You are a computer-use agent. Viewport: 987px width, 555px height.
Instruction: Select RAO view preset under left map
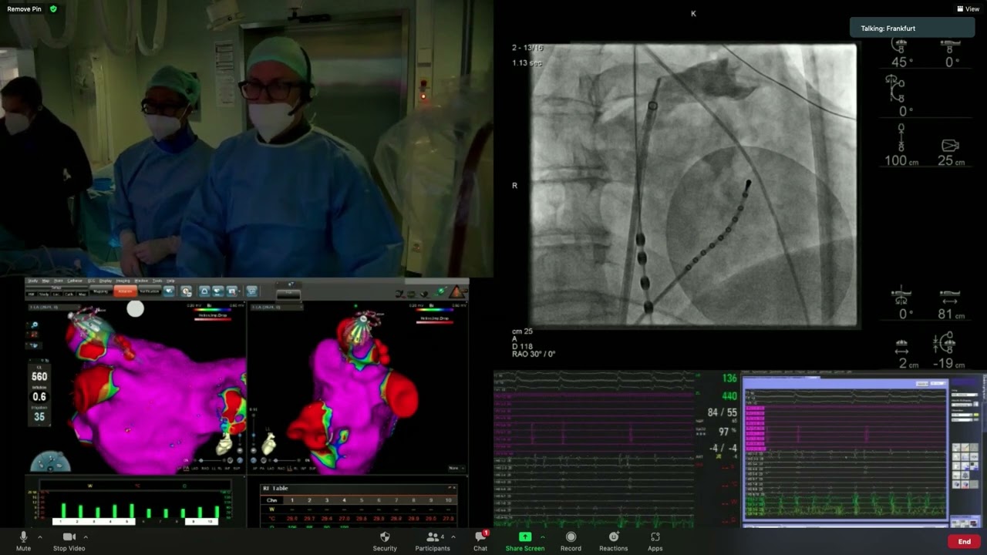point(205,468)
